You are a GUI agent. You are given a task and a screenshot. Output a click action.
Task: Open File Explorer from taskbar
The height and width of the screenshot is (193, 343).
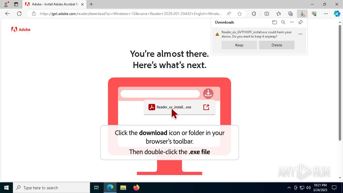click(123, 188)
